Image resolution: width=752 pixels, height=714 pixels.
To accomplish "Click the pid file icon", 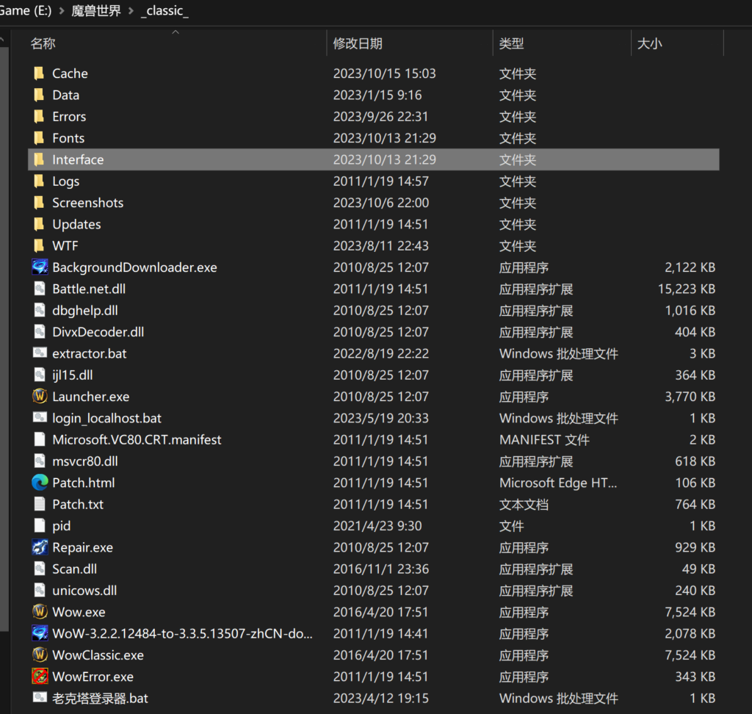I will click(40, 526).
